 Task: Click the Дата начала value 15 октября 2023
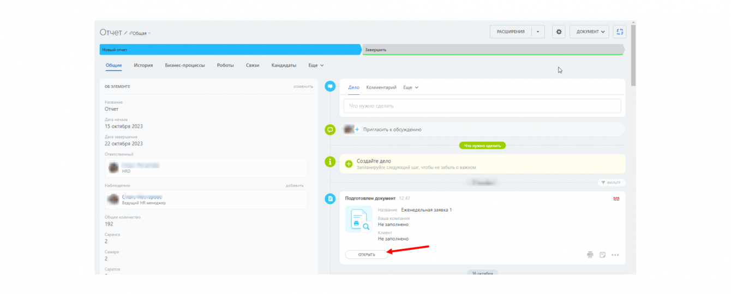(x=124, y=127)
